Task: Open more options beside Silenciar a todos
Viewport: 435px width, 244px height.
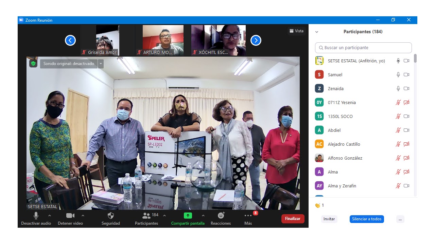Action: coord(400,219)
